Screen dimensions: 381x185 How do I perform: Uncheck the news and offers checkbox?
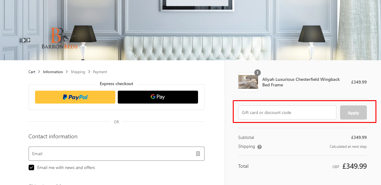pos(31,167)
